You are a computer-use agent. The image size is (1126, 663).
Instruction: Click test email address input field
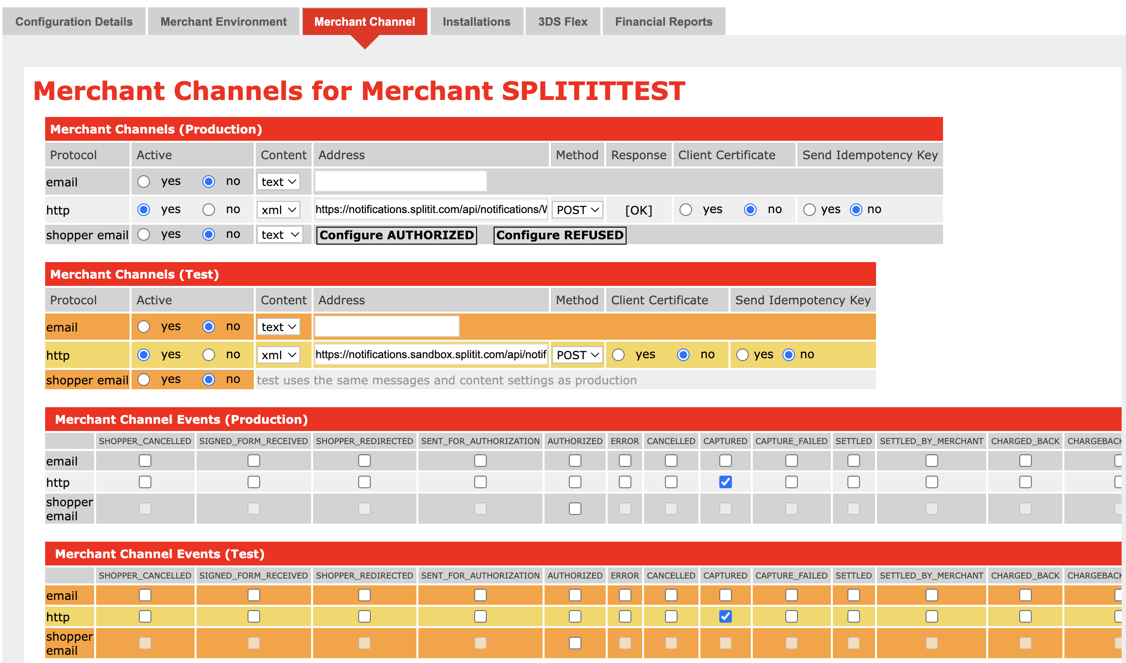coord(387,326)
